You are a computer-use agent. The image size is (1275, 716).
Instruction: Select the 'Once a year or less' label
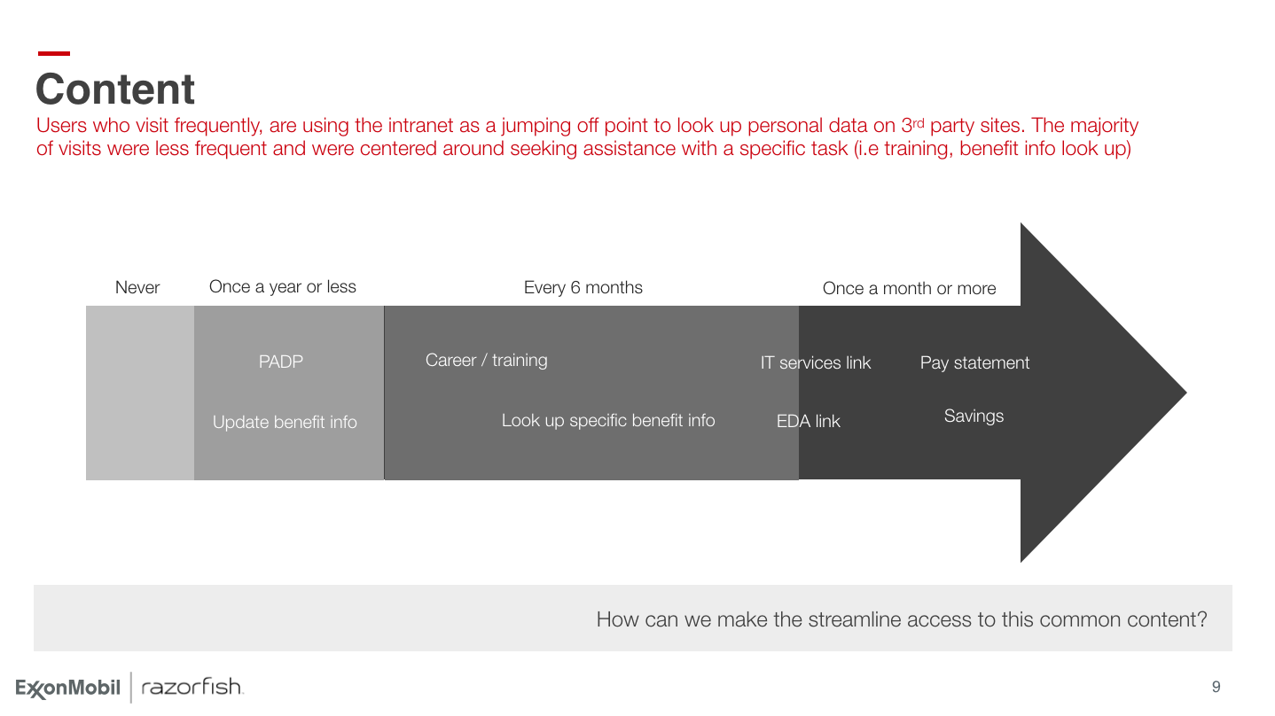(282, 287)
